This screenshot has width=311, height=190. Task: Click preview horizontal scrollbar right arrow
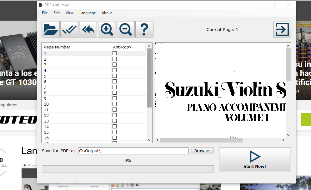[283, 140]
